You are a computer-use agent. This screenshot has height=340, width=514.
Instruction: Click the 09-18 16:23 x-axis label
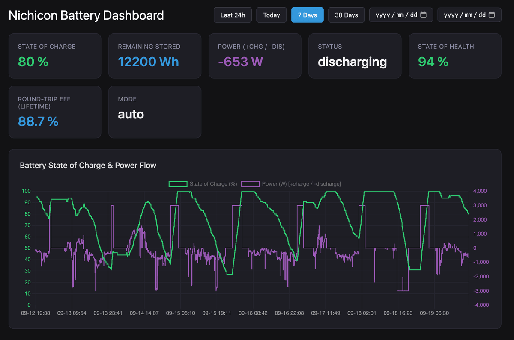398,313
